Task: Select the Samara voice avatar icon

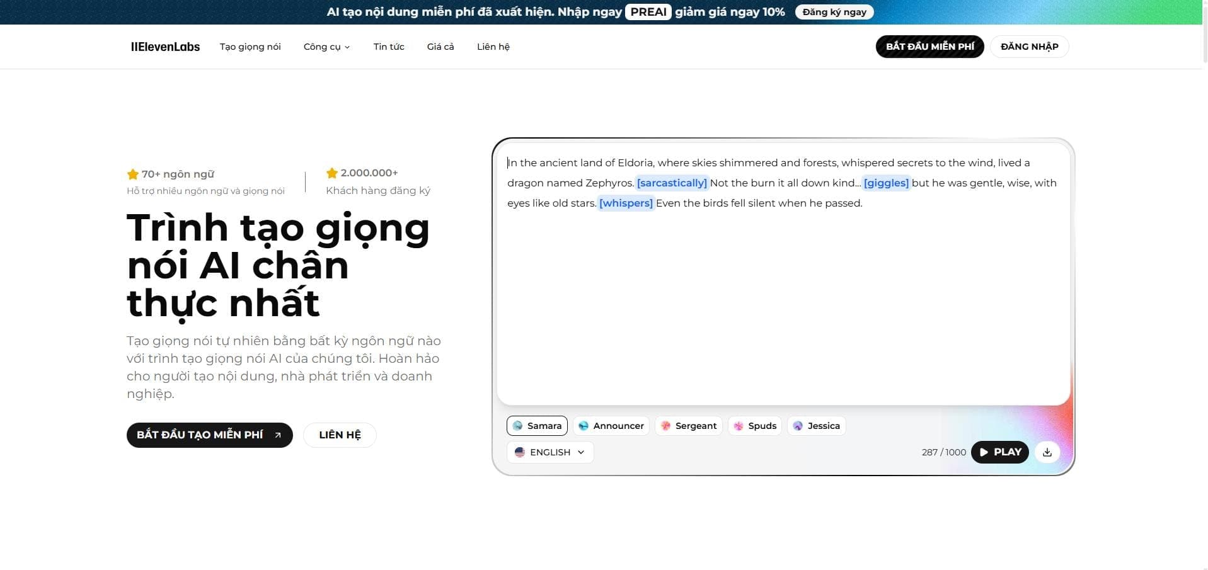Action: coord(518,426)
